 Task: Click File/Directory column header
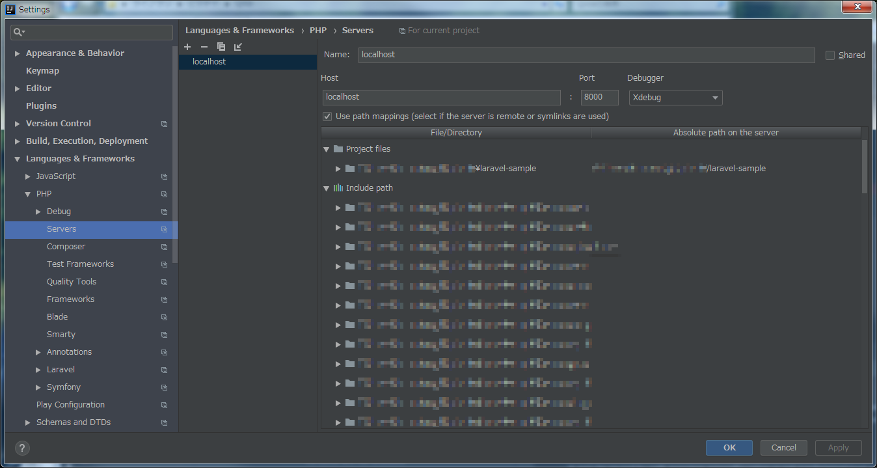point(456,133)
